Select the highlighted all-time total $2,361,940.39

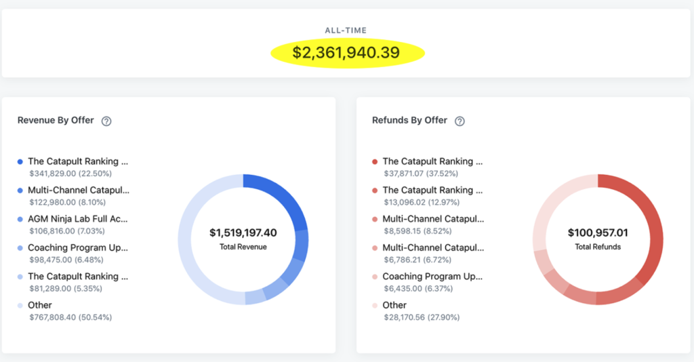[x=346, y=52]
